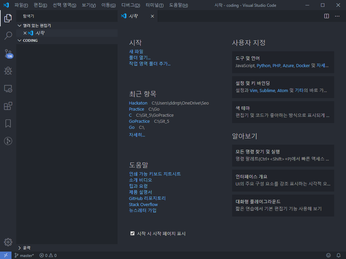346x259 pixels.
Task: Open 인쇄 가능 키보드 치트시트 link
Action: [155, 174]
